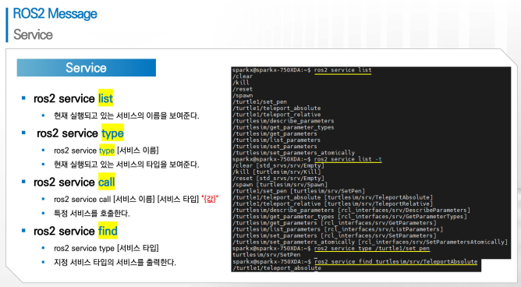Click the type '[rcl_interfaces/srv/GetParameterTypes]'

(x=402, y=216)
